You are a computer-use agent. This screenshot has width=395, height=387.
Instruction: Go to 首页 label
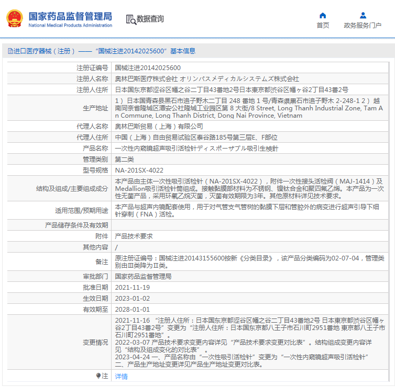coord(323,26)
